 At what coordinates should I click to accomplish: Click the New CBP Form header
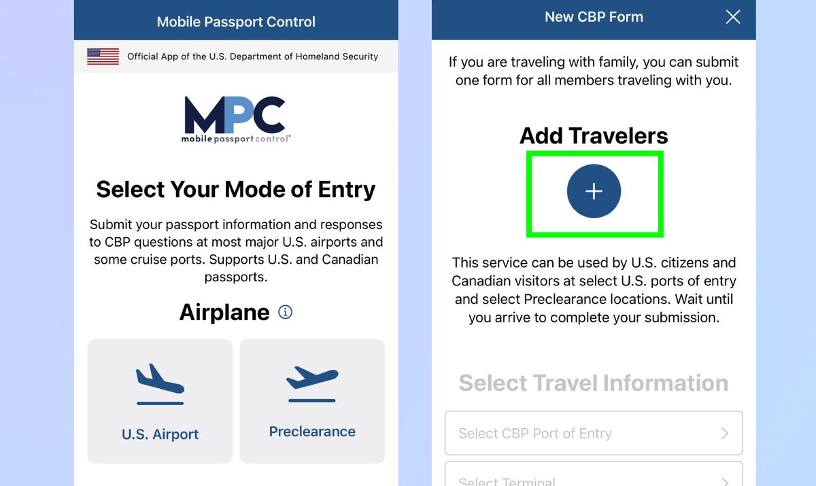click(593, 16)
